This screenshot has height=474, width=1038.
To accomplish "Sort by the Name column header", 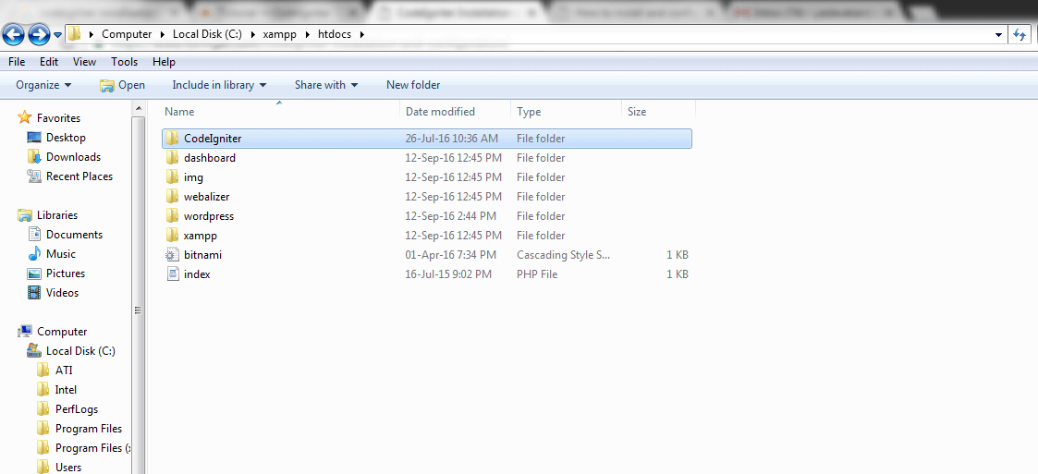I will pos(280,112).
